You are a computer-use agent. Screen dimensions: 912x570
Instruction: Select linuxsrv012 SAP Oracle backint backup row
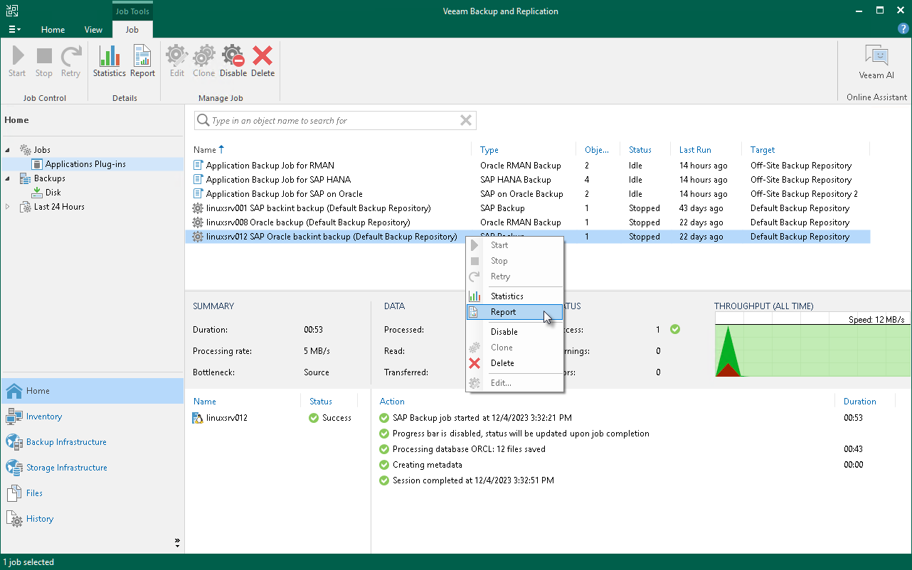[527, 237]
